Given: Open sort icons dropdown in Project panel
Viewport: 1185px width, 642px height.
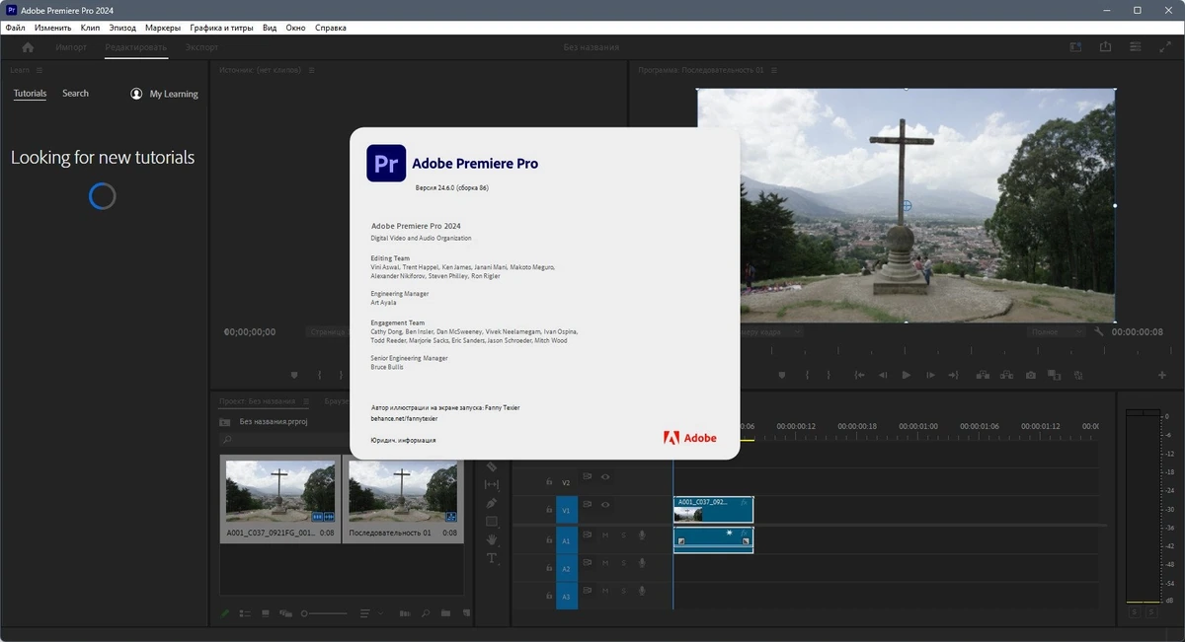Looking at the screenshot, I should tap(370, 613).
